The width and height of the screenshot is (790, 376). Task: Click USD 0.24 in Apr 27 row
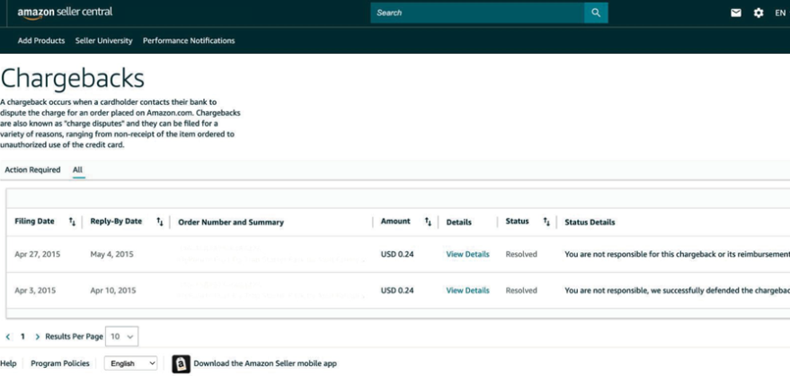click(397, 254)
